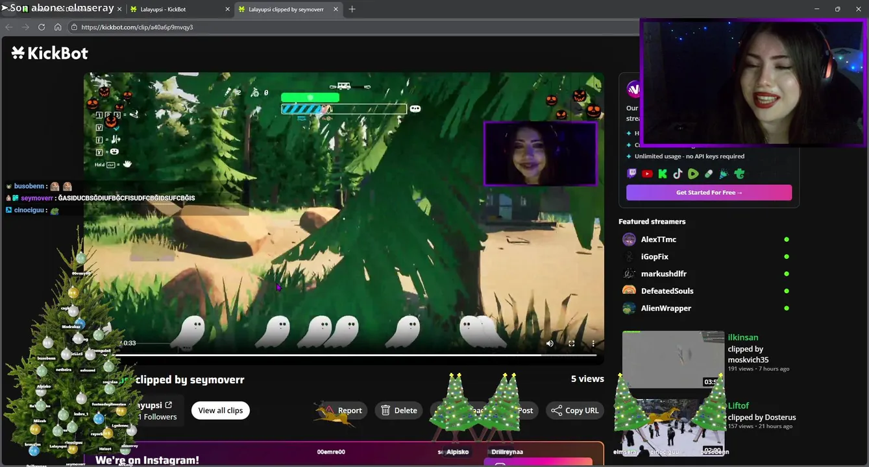Open Liftof clip thumbnail
Screen dimensions: 869x467
[x=673, y=427]
